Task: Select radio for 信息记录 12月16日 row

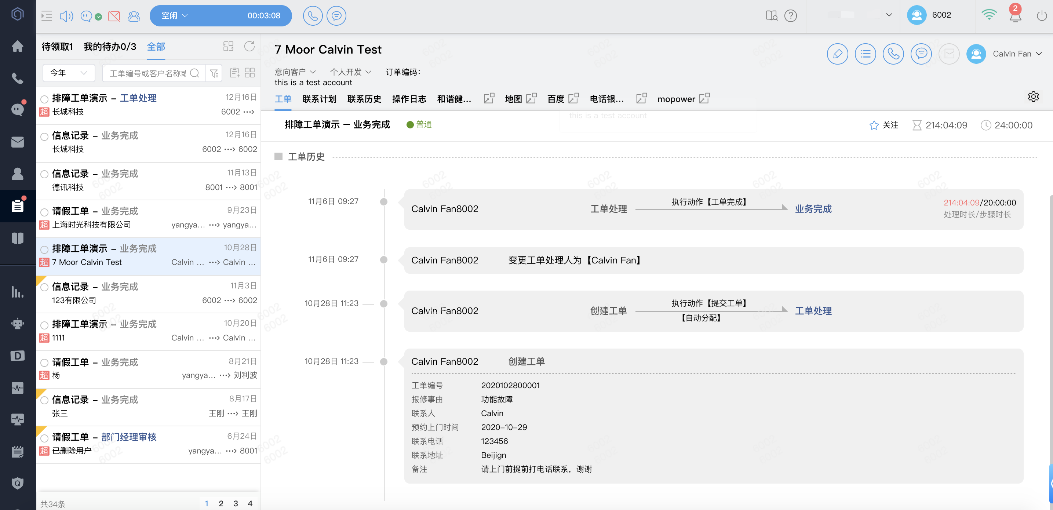Action: (44, 136)
